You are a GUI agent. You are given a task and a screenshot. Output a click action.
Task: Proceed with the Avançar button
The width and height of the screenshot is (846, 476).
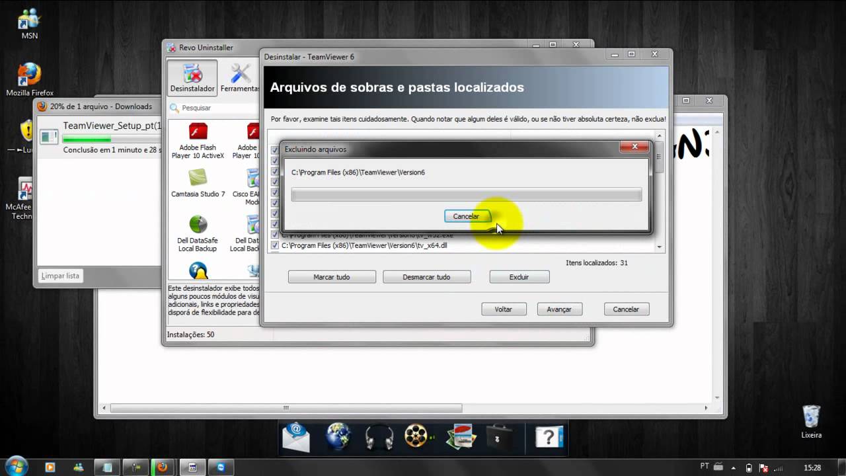coord(559,309)
